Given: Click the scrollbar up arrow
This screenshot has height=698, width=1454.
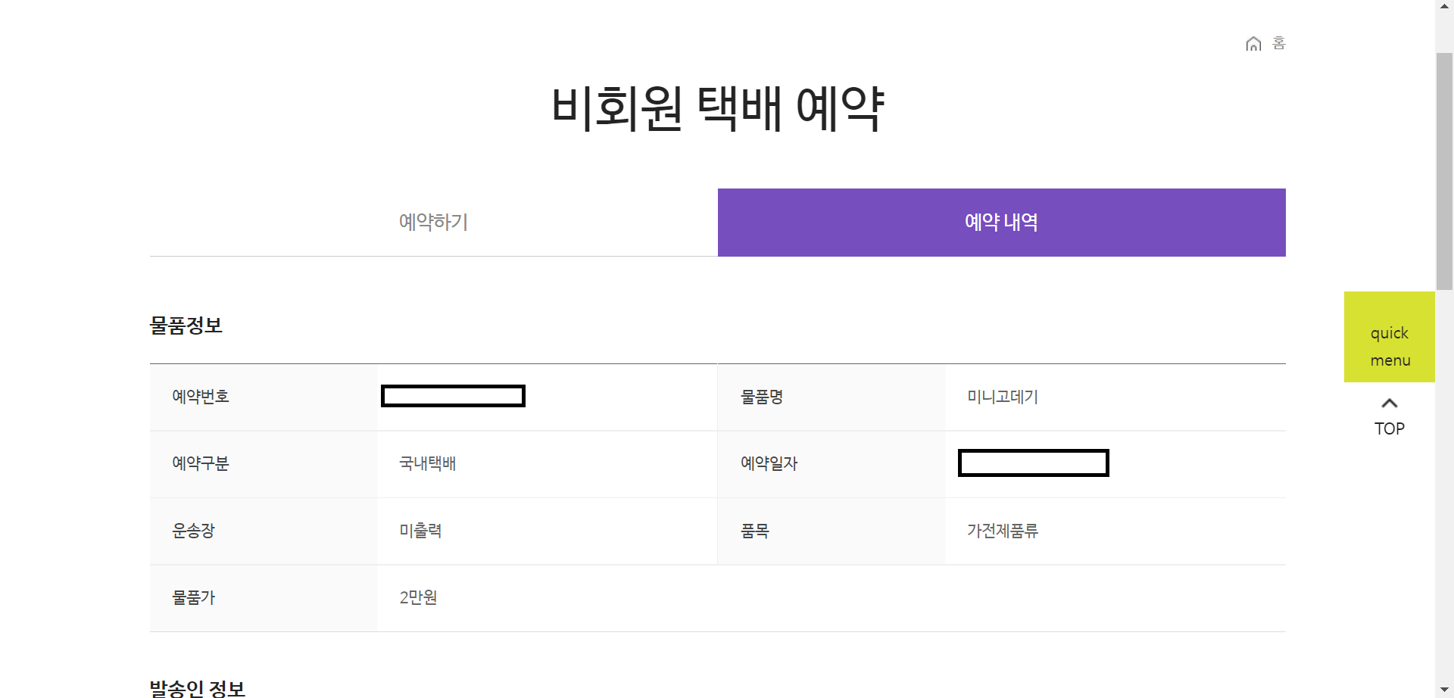Looking at the screenshot, I should [1445, 6].
